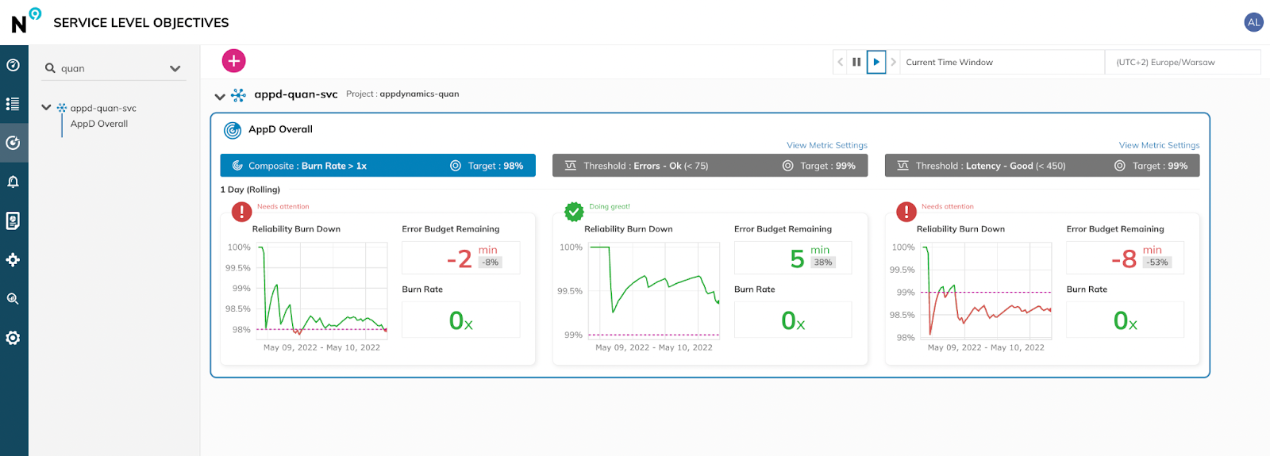This screenshot has height=456, width=1270.
Task: Open the search-analytics magnifier icon in sidebar
Action: click(13, 299)
